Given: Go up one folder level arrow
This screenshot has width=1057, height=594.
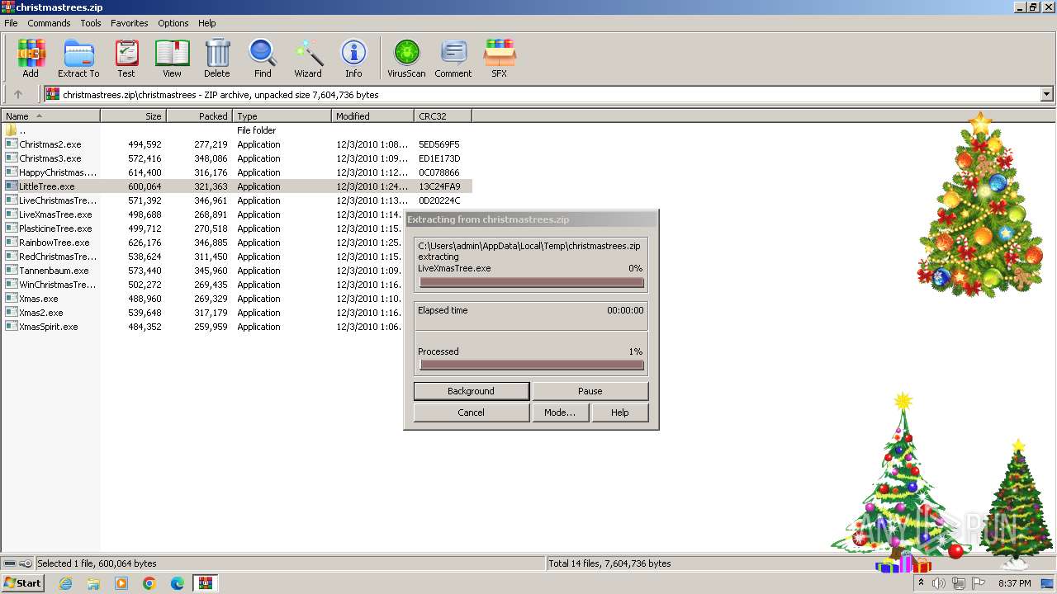Looking at the screenshot, I should tap(18, 94).
